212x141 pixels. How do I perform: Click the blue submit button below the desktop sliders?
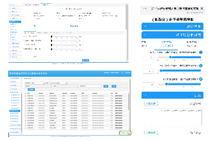click(86, 60)
